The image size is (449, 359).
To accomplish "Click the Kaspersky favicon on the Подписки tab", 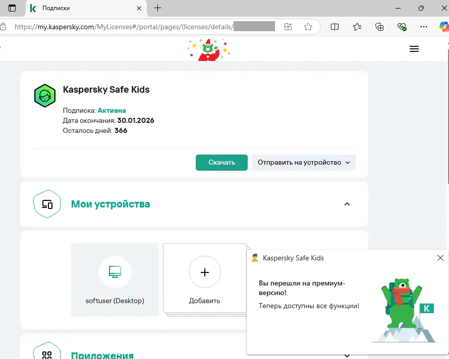I will coord(33,8).
